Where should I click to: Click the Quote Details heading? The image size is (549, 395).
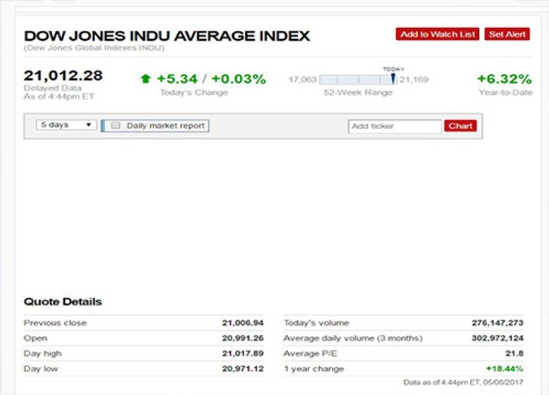(x=63, y=302)
